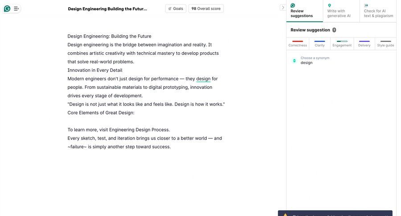Click the document title 'Design Engineering Building the Futur...'
This screenshot has height=216, width=401.
(107, 9)
